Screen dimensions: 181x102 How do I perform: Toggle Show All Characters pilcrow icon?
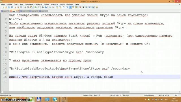(67, 7)
